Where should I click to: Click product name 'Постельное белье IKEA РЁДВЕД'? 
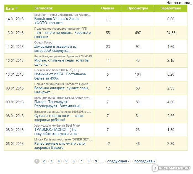point(57,70)
